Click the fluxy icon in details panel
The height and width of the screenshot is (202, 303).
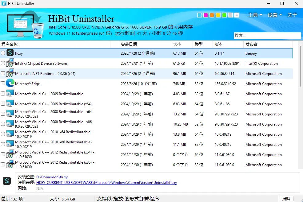pyautogui.click(x=7, y=181)
